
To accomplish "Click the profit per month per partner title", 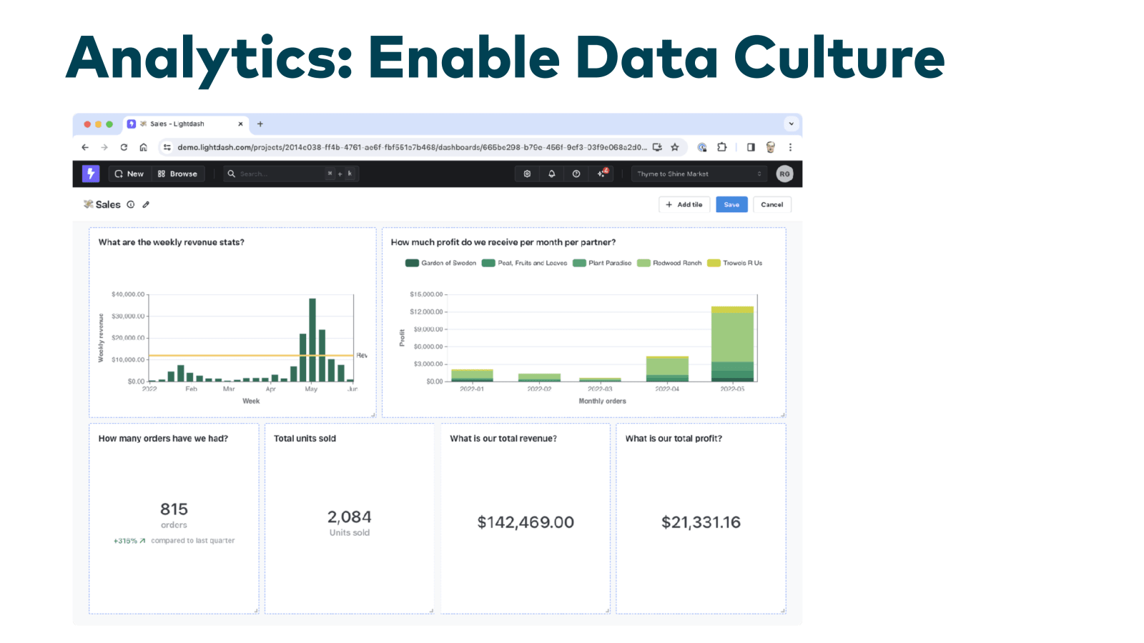I will point(503,242).
